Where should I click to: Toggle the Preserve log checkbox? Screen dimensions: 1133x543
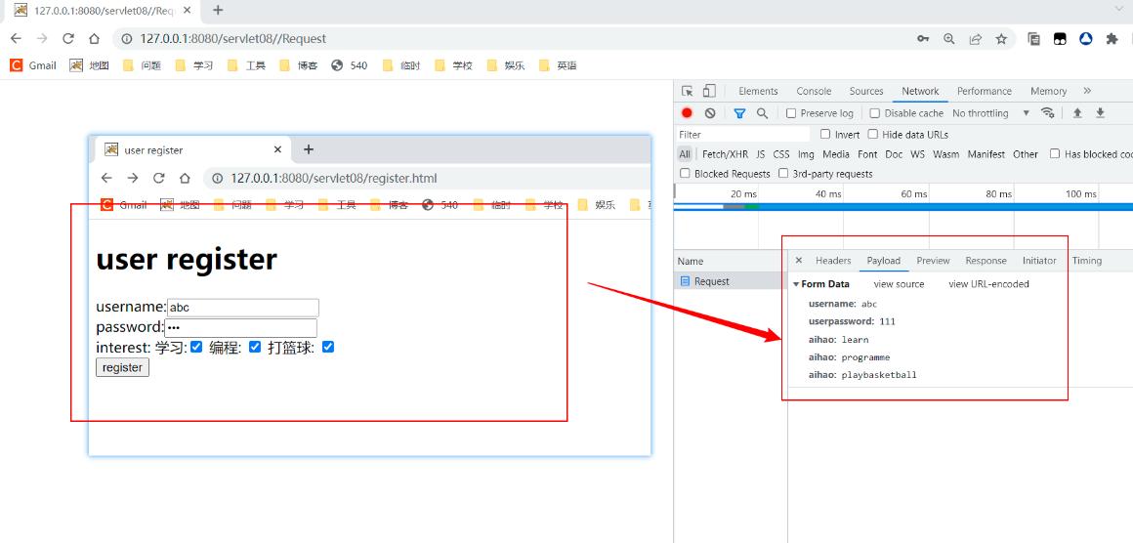[791, 113]
